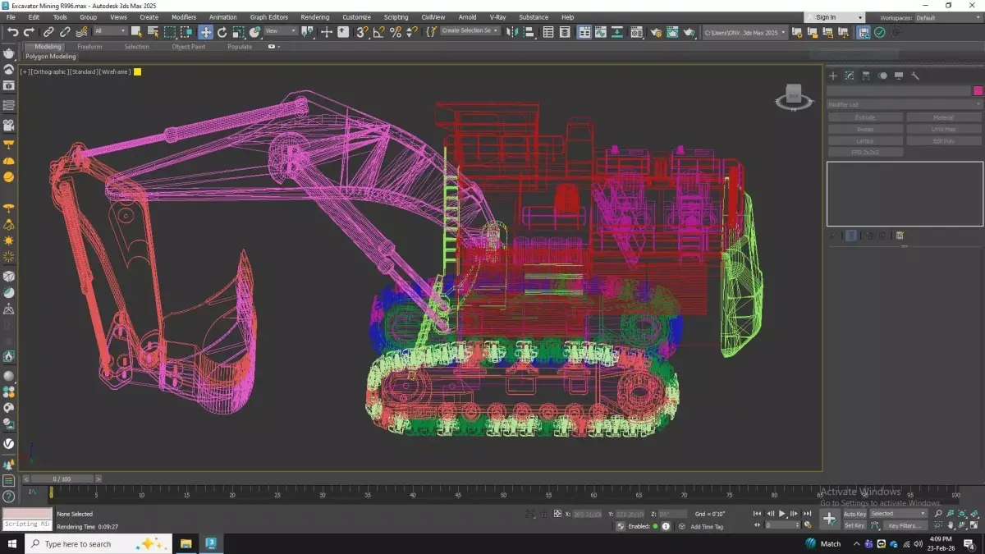Expand the ribbon options arrow after Populate

coord(273,47)
